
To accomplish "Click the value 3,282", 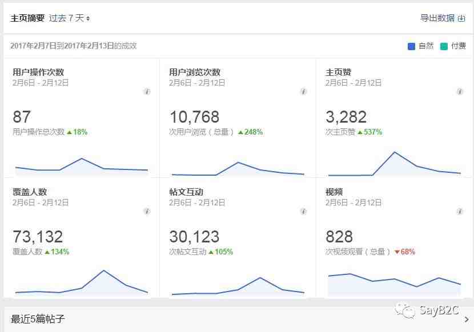I will 346,117.
